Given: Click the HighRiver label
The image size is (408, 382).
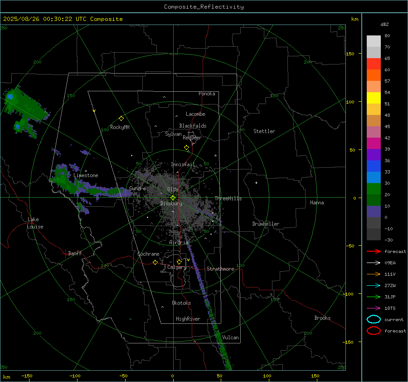Looking at the screenshot, I should 188,319.
